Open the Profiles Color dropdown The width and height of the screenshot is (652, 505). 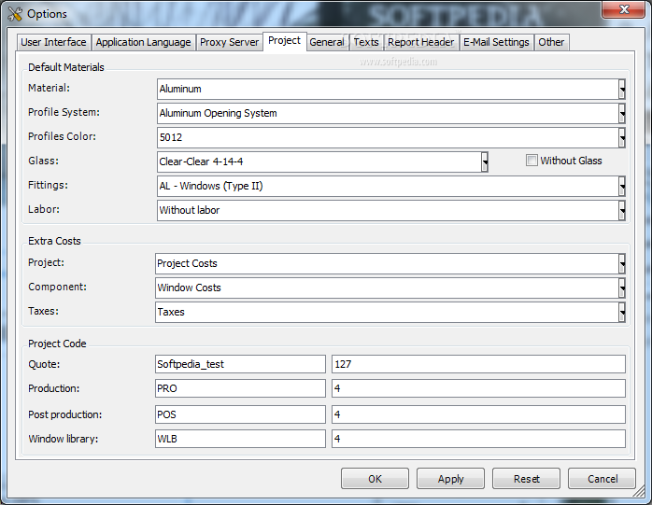(x=622, y=137)
